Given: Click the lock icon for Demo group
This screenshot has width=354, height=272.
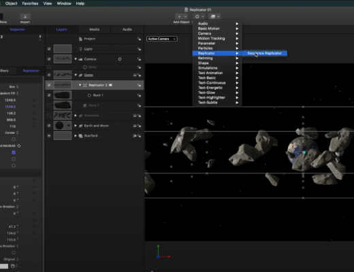Looking at the screenshot, I should [x=140, y=75].
